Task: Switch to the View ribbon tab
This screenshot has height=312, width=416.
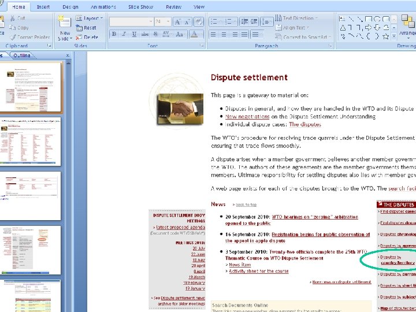Action: click(199, 7)
